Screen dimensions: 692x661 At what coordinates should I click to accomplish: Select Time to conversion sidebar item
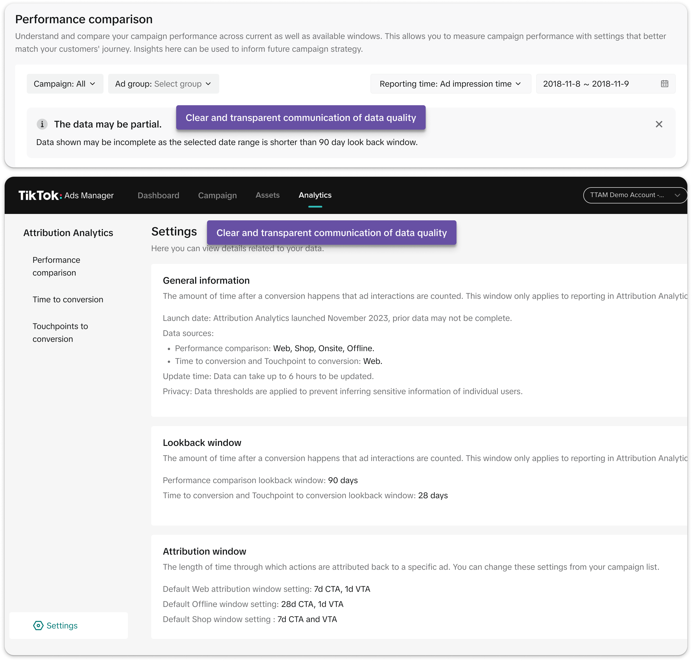(68, 299)
